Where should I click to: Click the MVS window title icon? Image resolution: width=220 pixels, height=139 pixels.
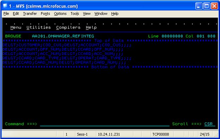click(x=5, y=6)
